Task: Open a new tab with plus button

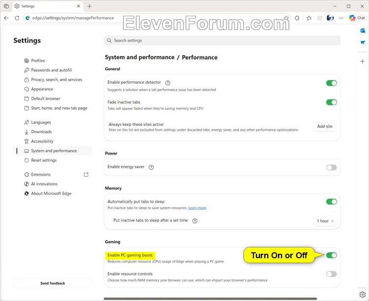Action: point(90,6)
